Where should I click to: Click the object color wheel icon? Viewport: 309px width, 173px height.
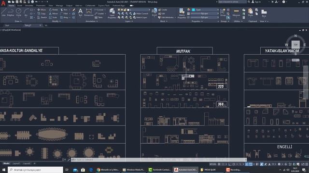point(189,10)
